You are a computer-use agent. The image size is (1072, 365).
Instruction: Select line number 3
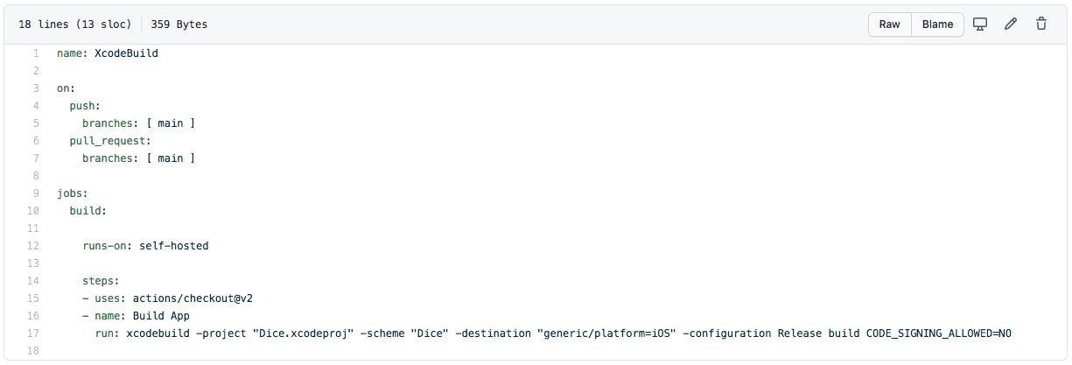tap(36, 88)
